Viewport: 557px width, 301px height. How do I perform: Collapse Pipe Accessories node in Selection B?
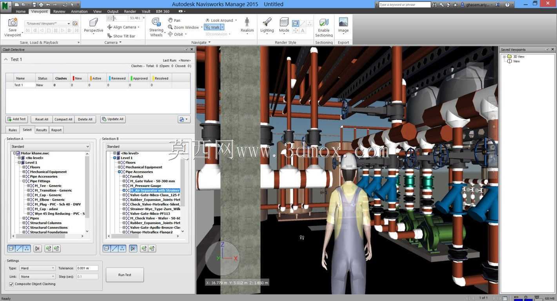tap(119, 172)
